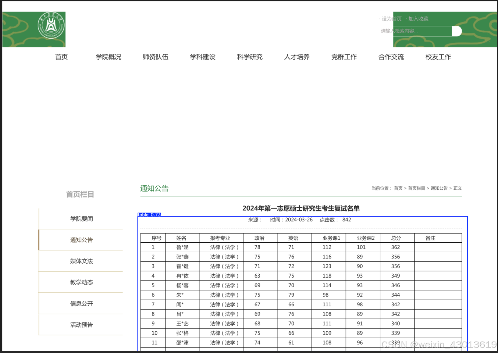Click the breadcrumb 通知公告 link
The width and height of the screenshot is (498, 353).
point(439,188)
